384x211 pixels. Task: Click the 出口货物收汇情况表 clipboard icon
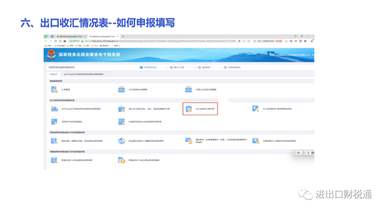(188, 109)
